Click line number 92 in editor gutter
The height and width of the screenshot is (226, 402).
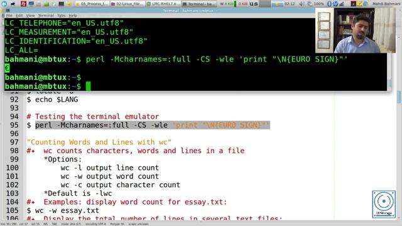tap(14, 99)
